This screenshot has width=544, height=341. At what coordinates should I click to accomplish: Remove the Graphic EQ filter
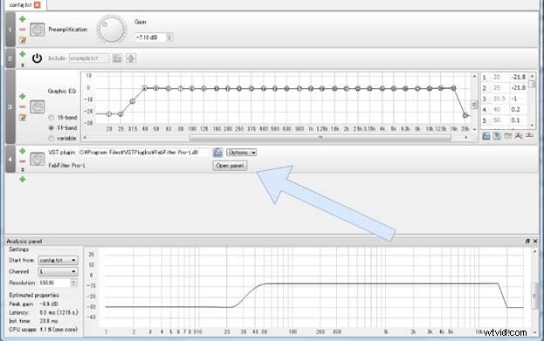(x=23, y=106)
